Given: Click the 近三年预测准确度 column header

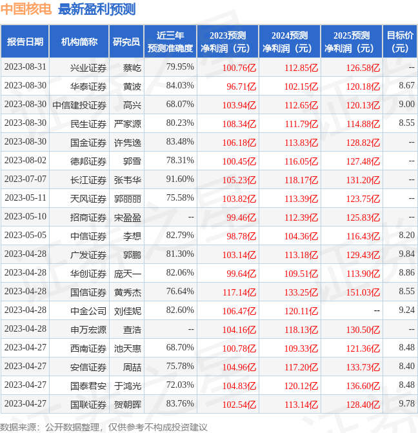Looking at the screenshot, I should coord(170,42).
